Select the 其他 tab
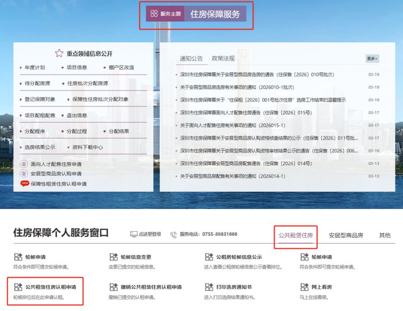 384,235
